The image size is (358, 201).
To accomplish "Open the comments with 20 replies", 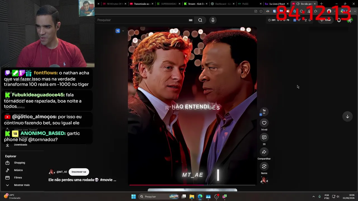I will click(264, 137).
